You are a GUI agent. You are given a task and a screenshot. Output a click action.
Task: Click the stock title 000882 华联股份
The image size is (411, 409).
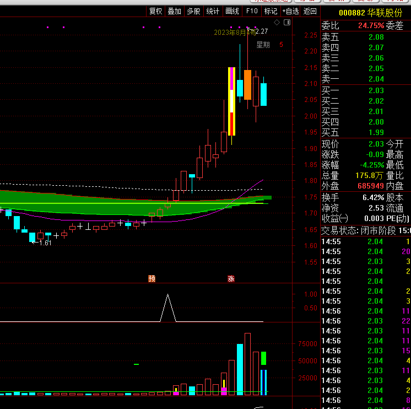(x=371, y=13)
